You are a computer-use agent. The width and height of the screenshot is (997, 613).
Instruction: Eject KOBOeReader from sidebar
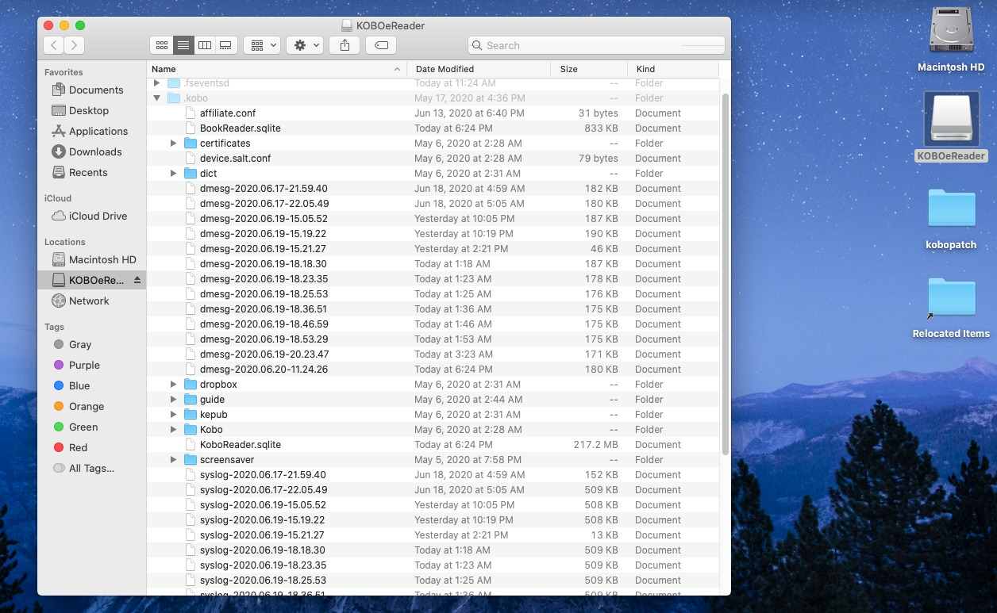pyautogui.click(x=137, y=280)
